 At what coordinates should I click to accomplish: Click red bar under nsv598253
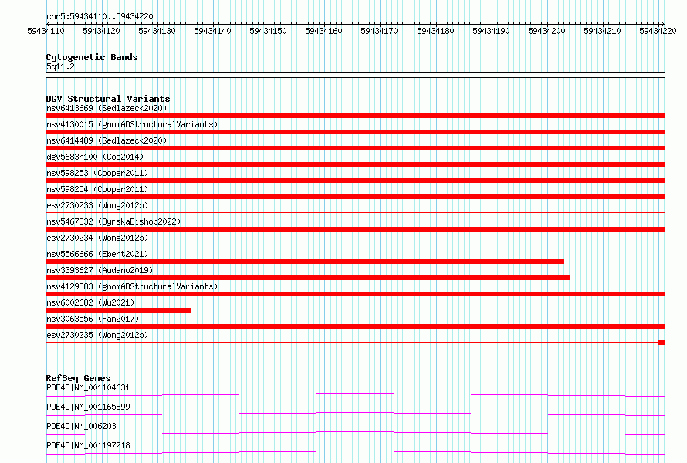[355, 181]
